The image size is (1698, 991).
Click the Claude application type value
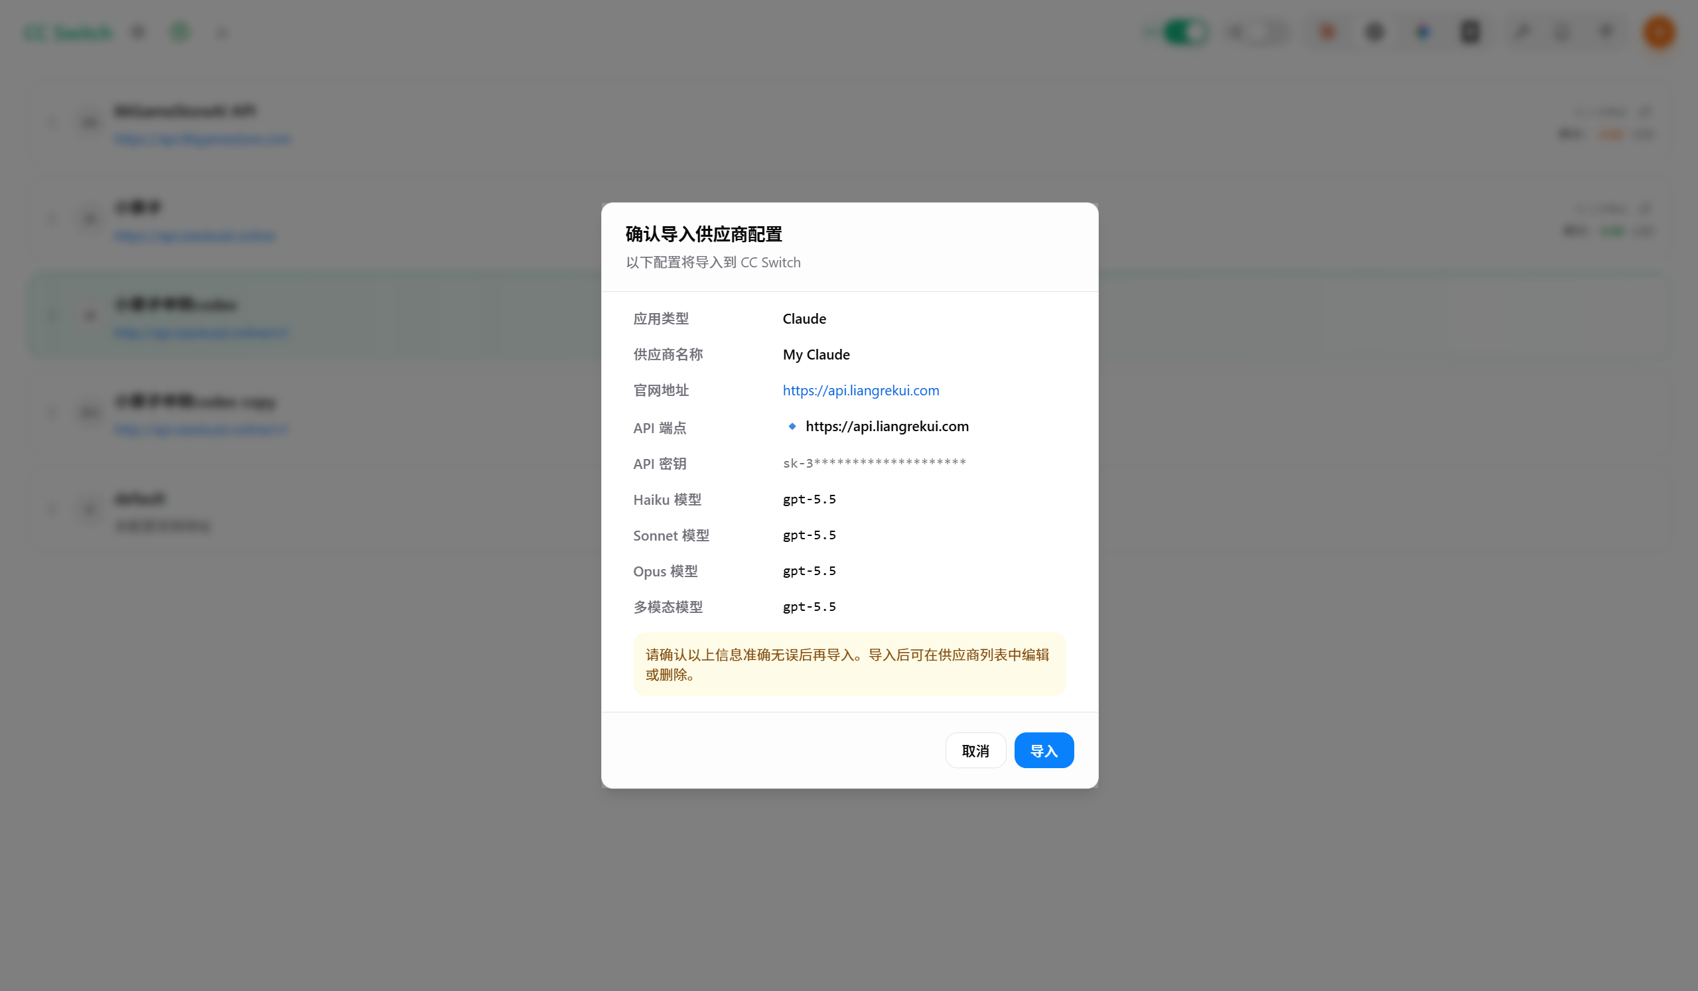[x=804, y=318]
